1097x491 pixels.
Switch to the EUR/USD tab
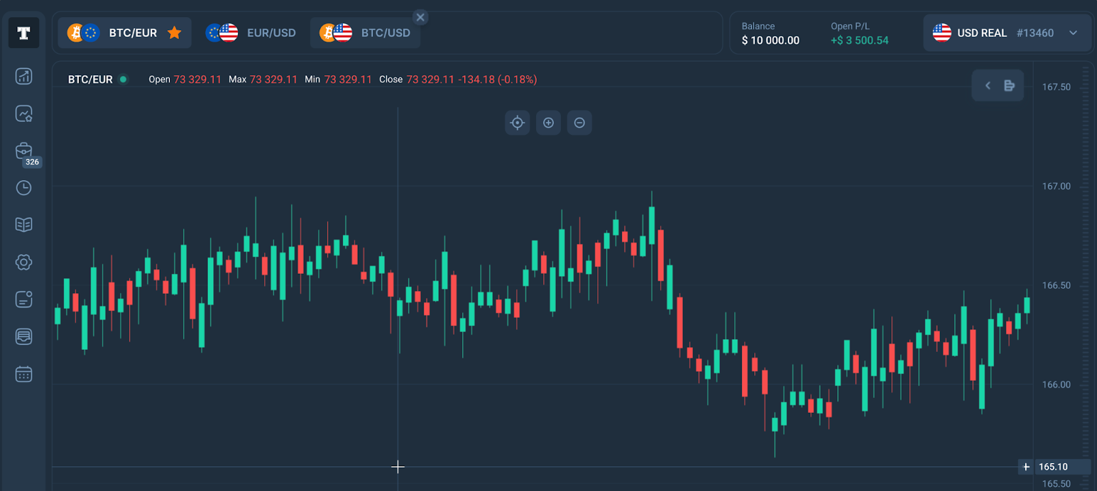coord(251,33)
